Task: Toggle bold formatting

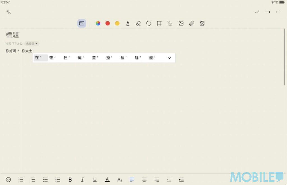Action: coord(70,180)
